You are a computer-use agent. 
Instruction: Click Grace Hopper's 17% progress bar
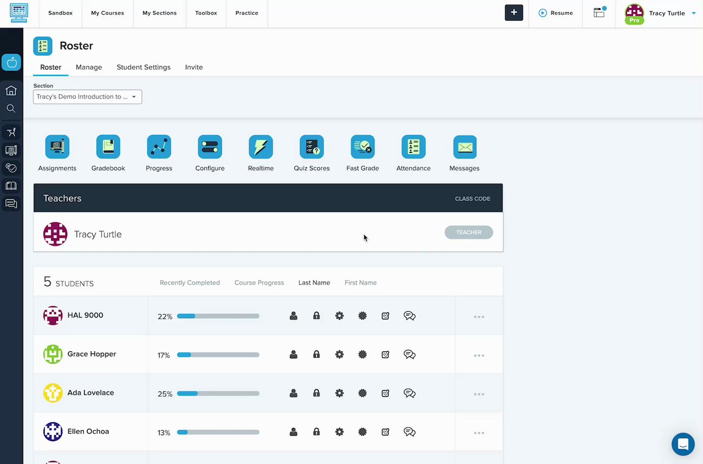(218, 355)
